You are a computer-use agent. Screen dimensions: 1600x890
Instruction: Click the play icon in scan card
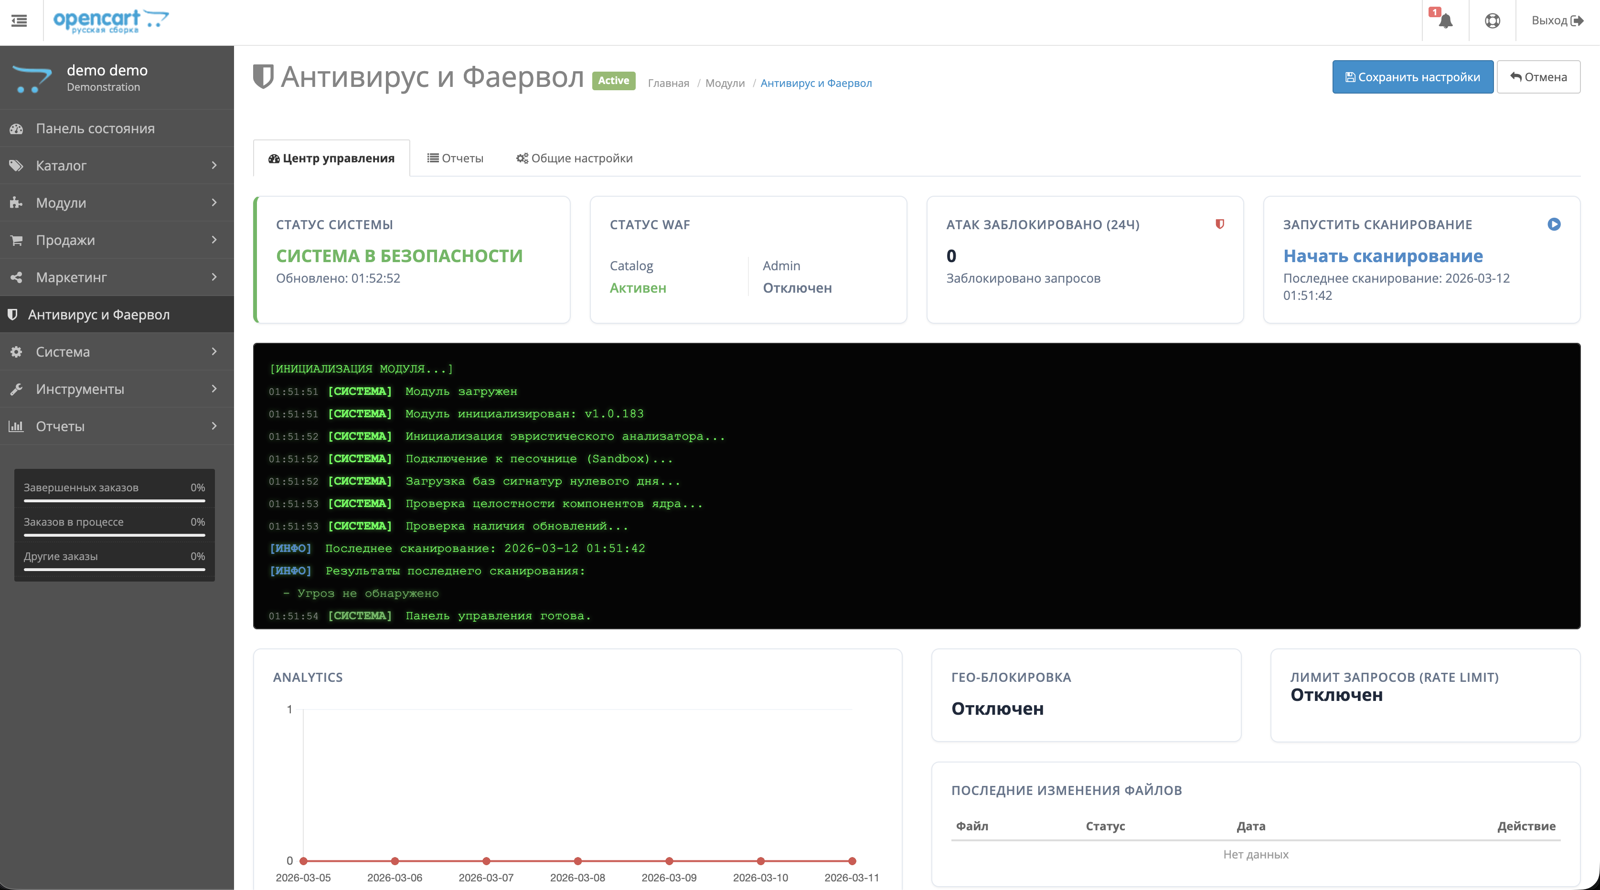point(1553,224)
